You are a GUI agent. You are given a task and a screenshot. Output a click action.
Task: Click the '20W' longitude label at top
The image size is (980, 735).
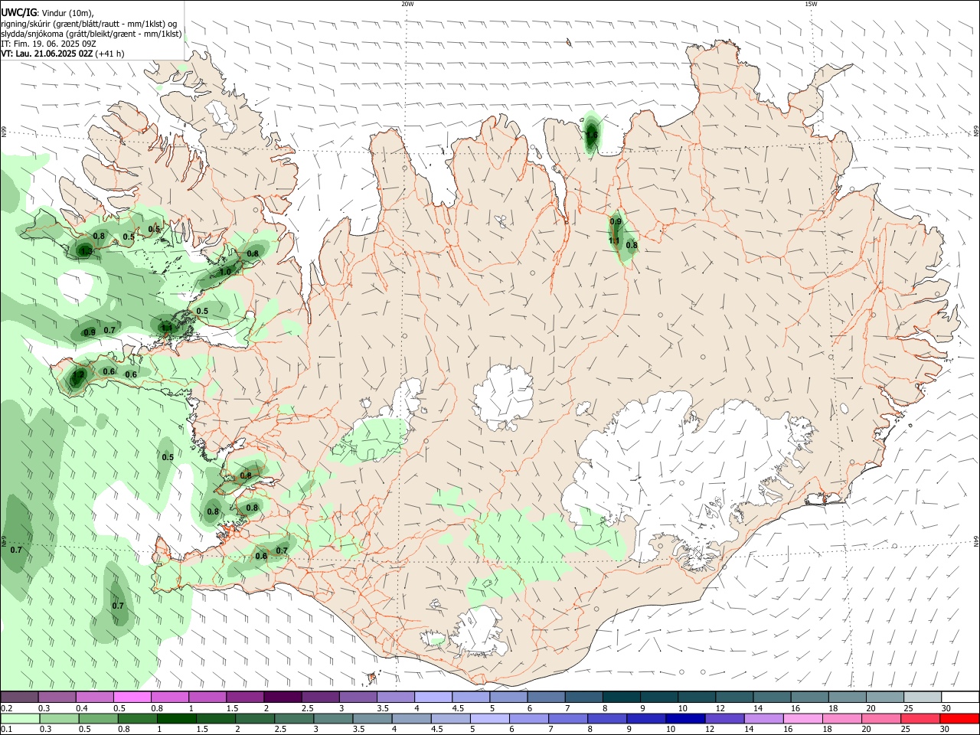(407, 4)
